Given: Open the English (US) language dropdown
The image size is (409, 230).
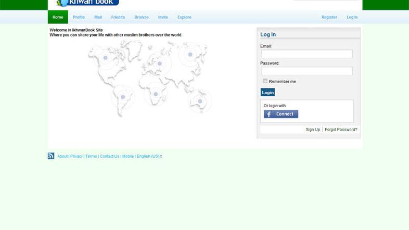Looking at the screenshot, I should pyautogui.click(x=149, y=157).
